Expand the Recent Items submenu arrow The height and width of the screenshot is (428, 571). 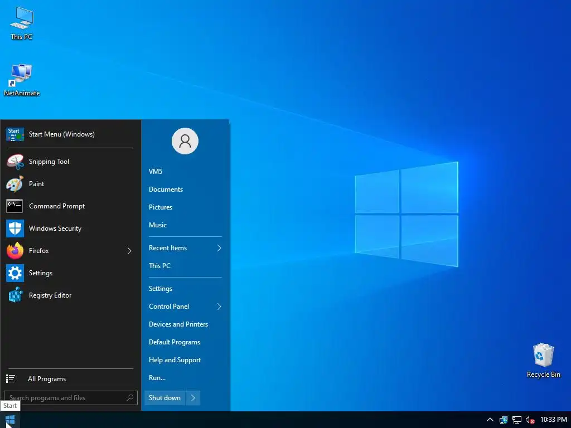[219, 248]
